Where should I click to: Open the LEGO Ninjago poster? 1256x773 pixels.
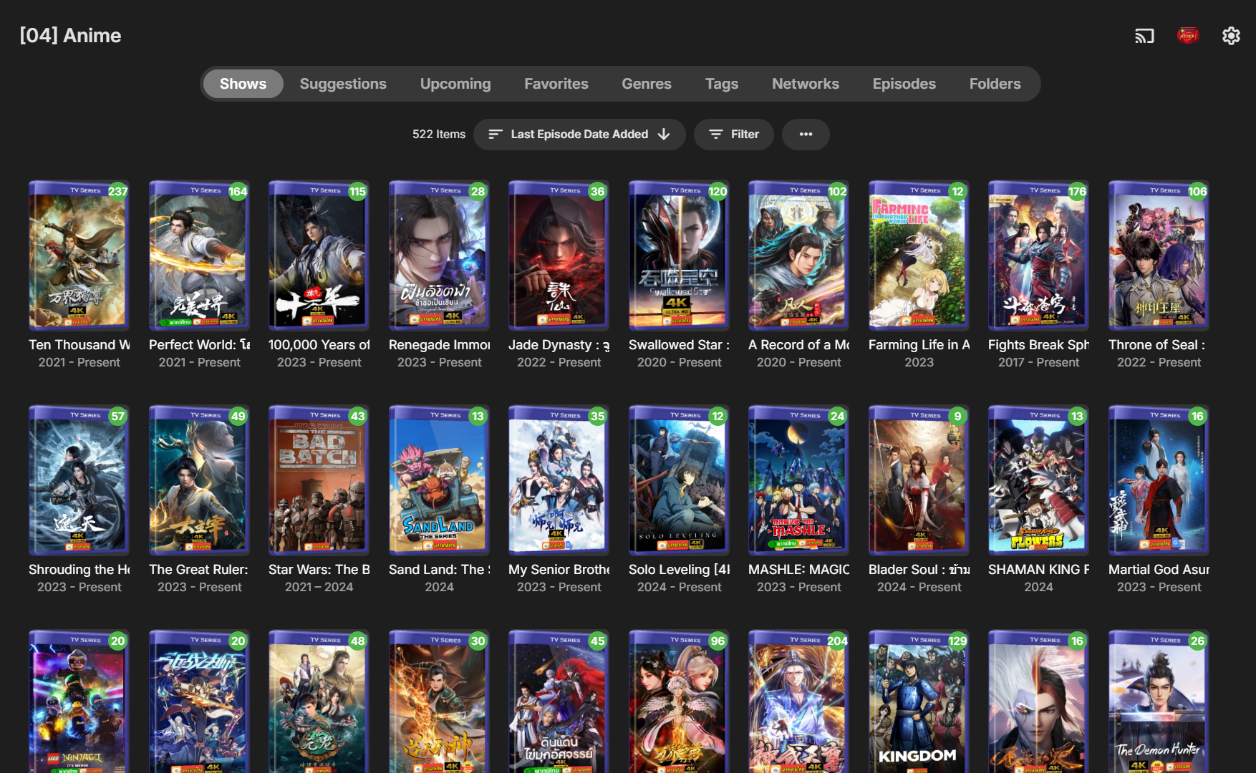point(79,701)
